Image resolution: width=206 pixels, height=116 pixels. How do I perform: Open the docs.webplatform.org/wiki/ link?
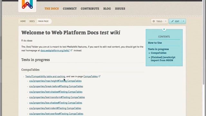pyautogui.click(x=55, y=51)
